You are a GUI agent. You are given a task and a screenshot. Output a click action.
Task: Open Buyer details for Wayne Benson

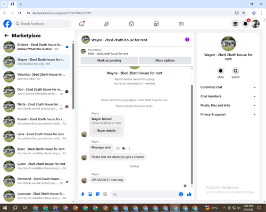[x=106, y=130]
